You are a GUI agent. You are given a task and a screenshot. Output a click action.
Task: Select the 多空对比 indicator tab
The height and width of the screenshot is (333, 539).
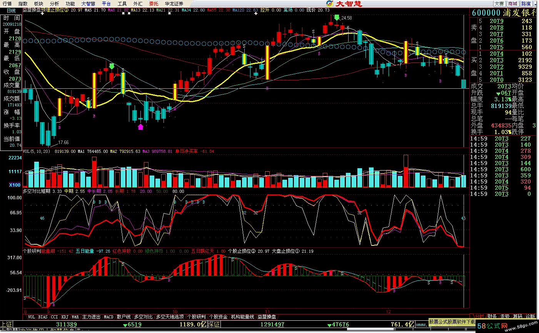coord(143,317)
